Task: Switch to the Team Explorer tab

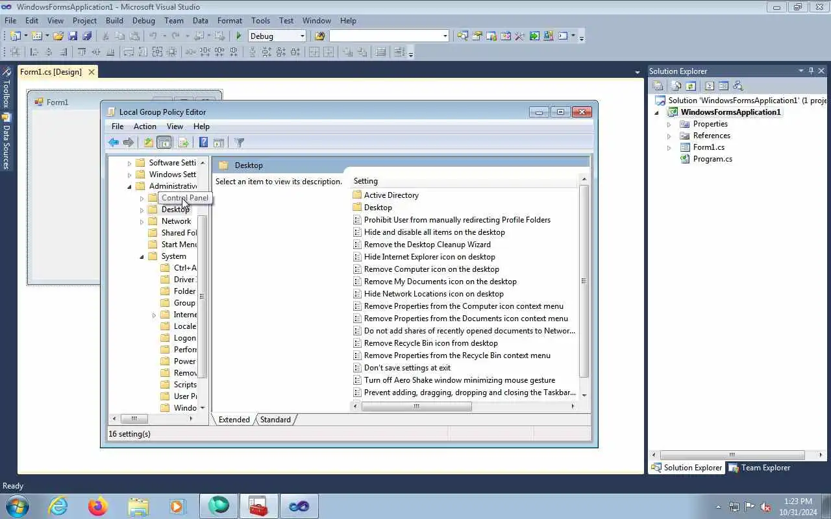Action: click(760, 468)
